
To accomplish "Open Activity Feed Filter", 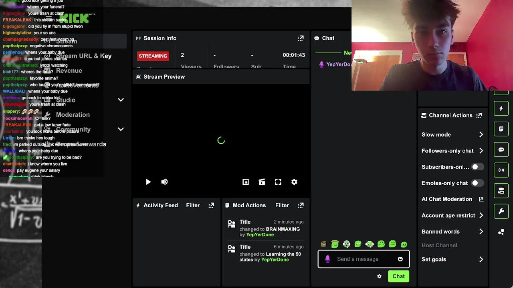I will point(193,205).
